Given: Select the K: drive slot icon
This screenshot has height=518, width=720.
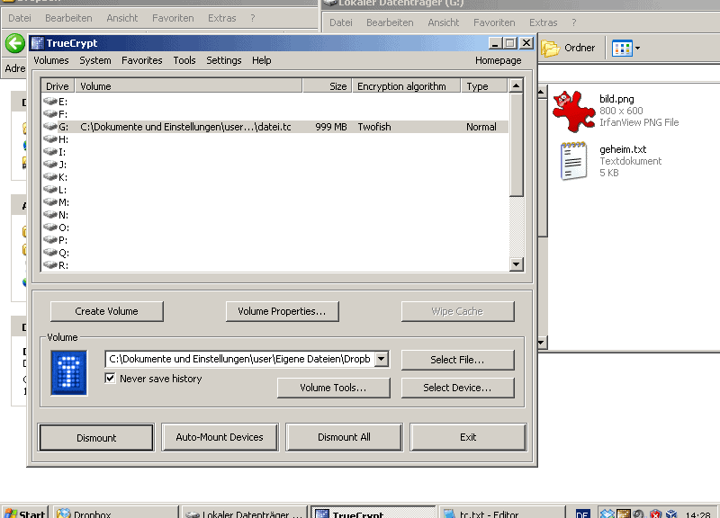Looking at the screenshot, I should (50, 176).
